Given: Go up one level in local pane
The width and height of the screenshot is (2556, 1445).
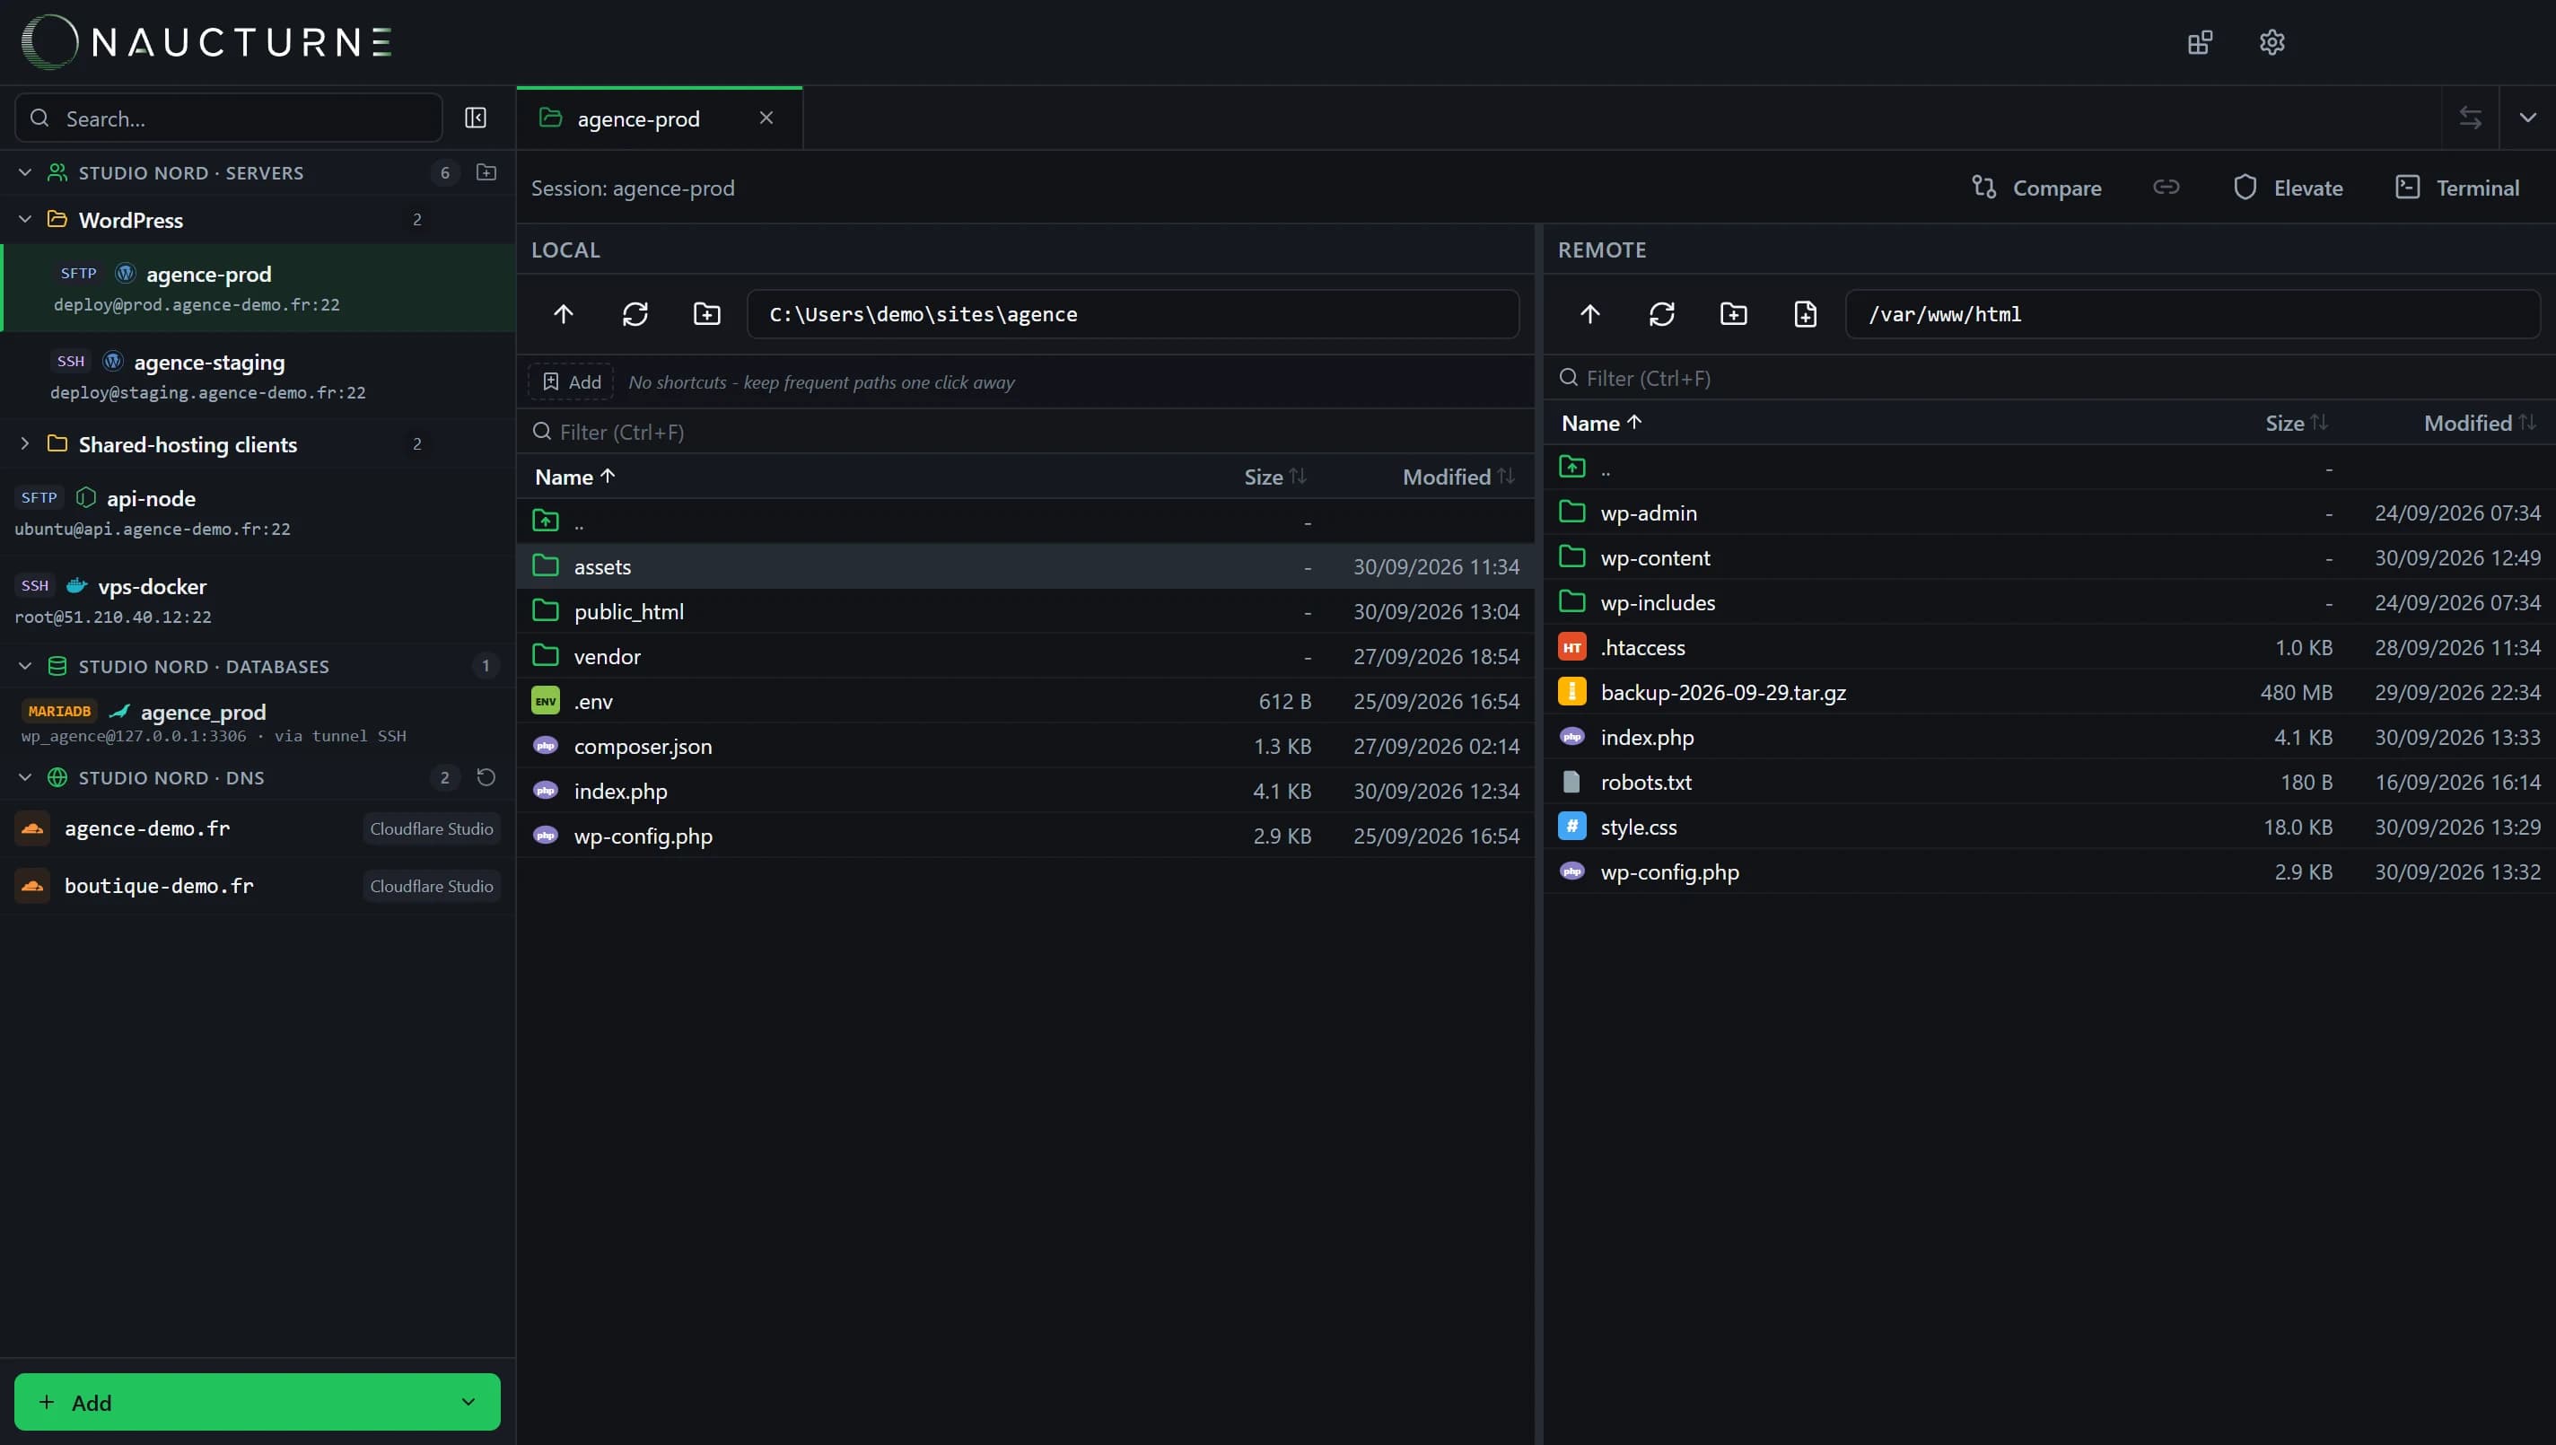Looking at the screenshot, I should pos(564,315).
